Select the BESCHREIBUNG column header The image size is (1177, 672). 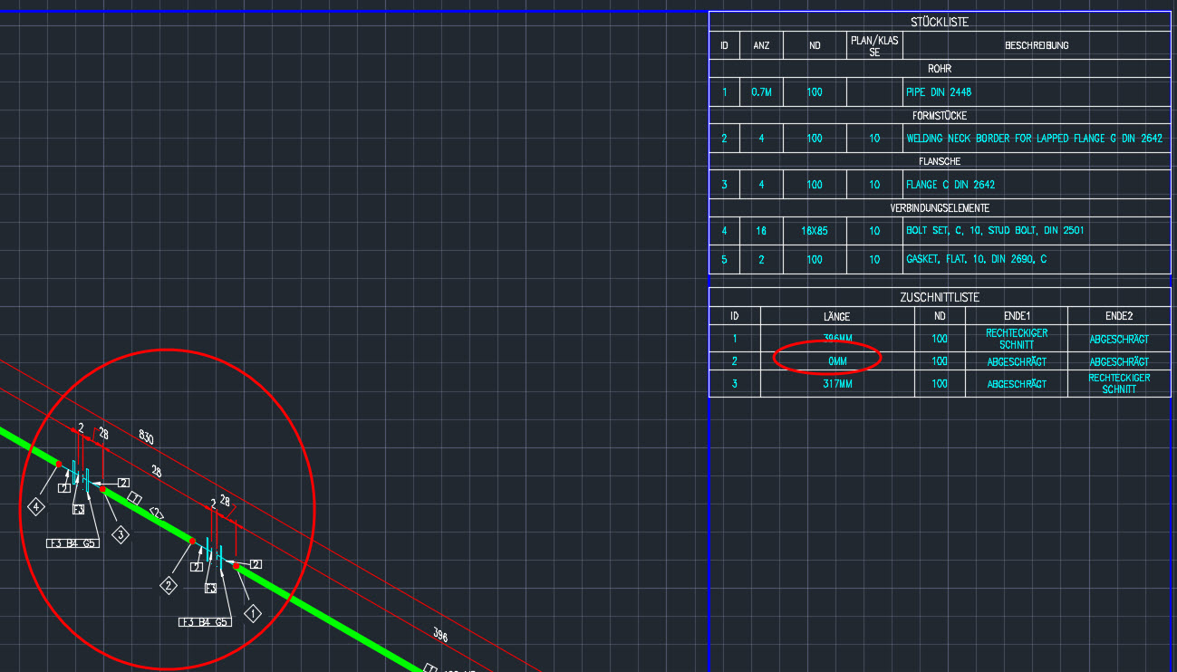coord(1037,45)
